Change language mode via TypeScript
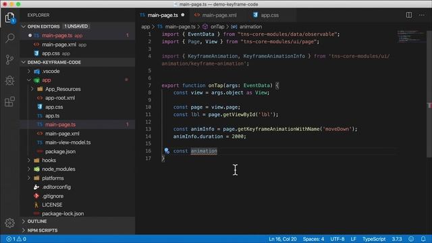The height and width of the screenshot is (243, 432). (374, 239)
